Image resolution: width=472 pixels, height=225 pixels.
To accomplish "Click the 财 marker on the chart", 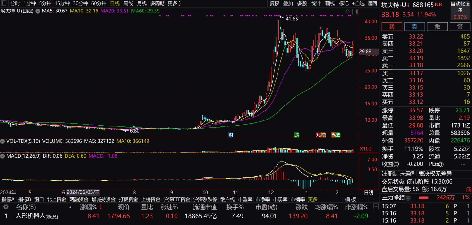I will point(231,135).
